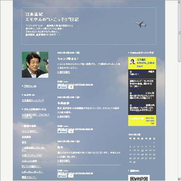Click emoto_takenori username in Twitter widget
The width and height of the screenshot is (181, 181).
146,64
